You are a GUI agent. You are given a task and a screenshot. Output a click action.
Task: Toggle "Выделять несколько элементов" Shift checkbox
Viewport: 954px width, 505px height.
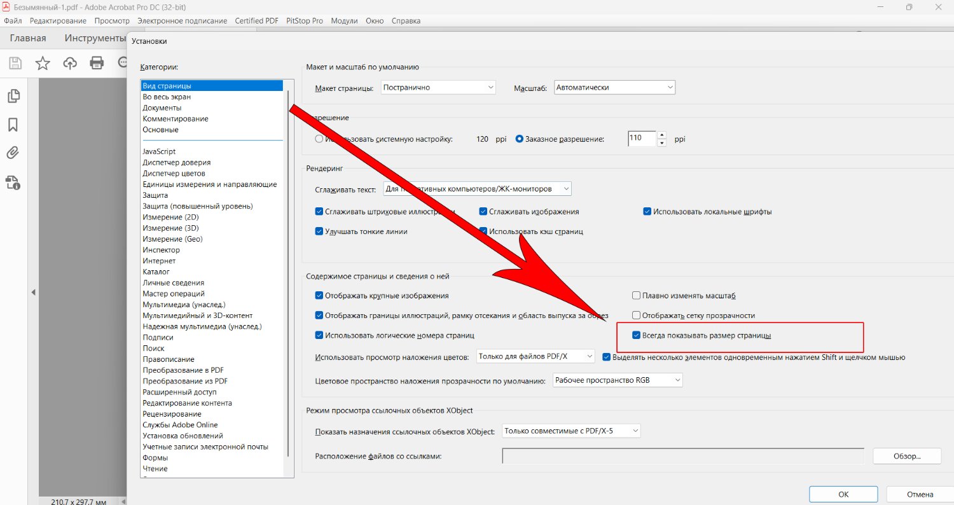pyautogui.click(x=607, y=357)
